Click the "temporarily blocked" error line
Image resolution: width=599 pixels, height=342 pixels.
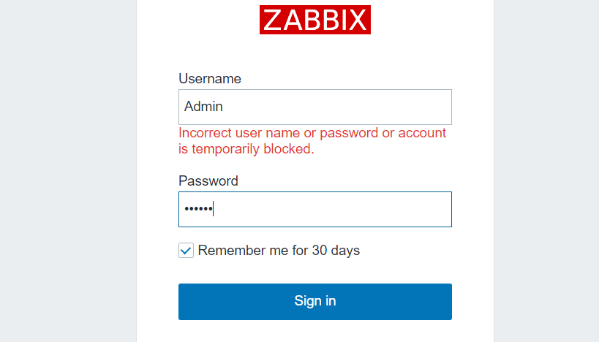(x=246, y=149)
